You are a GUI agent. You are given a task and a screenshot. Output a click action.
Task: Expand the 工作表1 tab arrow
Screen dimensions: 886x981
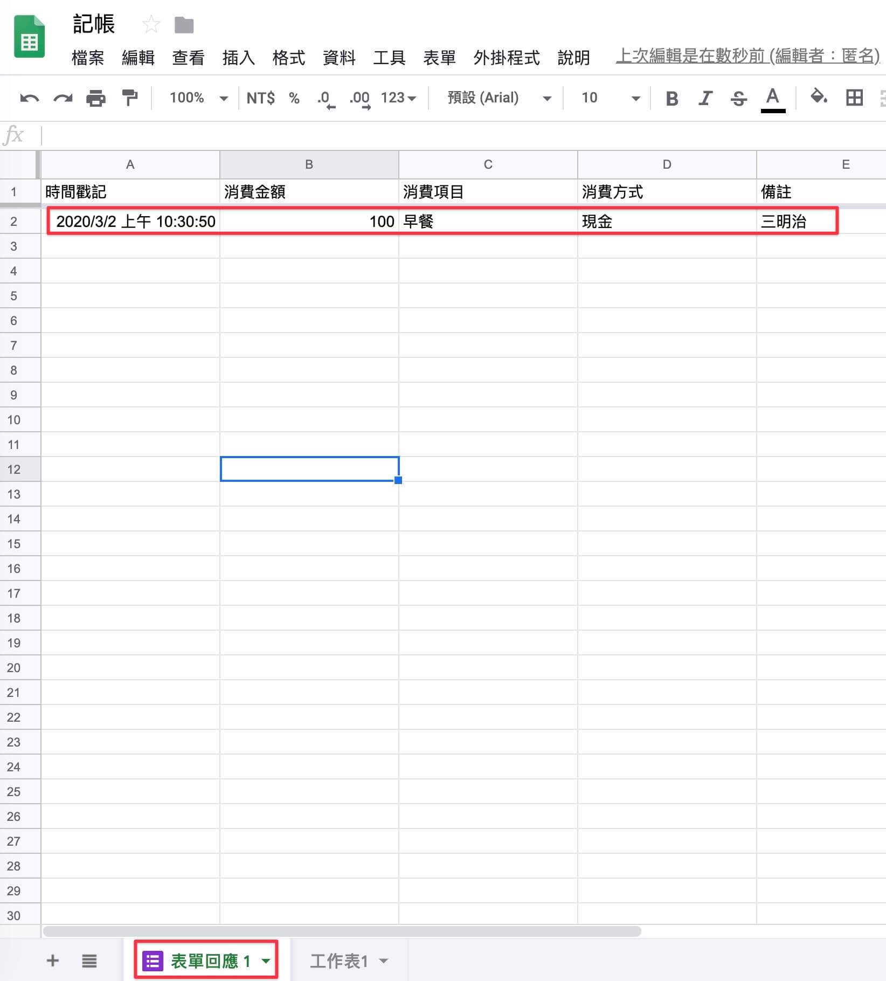[384, 961]
